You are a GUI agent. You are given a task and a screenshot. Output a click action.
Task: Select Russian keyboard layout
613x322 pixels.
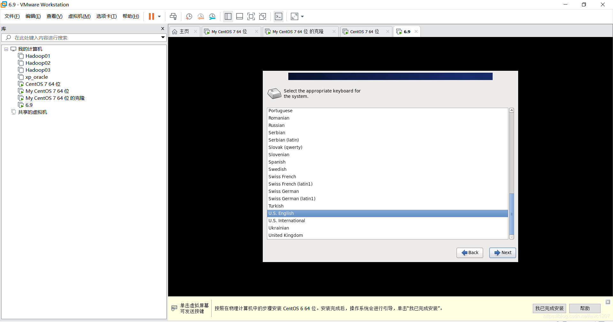387,125
